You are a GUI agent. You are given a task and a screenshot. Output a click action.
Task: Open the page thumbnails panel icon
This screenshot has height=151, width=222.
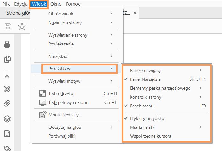click(x=7, y=59)
